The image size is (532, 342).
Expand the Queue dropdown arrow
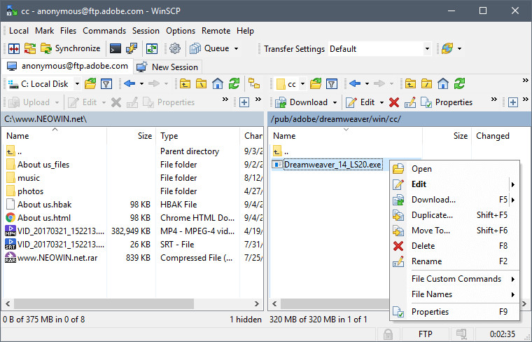pos(236,48)
